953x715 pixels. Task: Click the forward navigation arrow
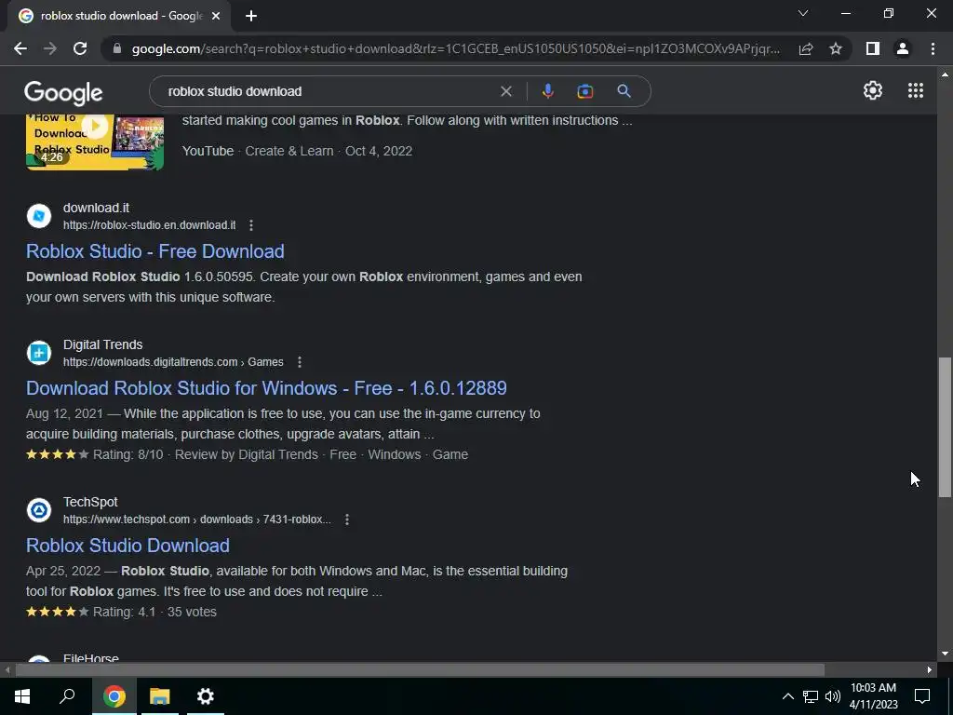(50, 48)
